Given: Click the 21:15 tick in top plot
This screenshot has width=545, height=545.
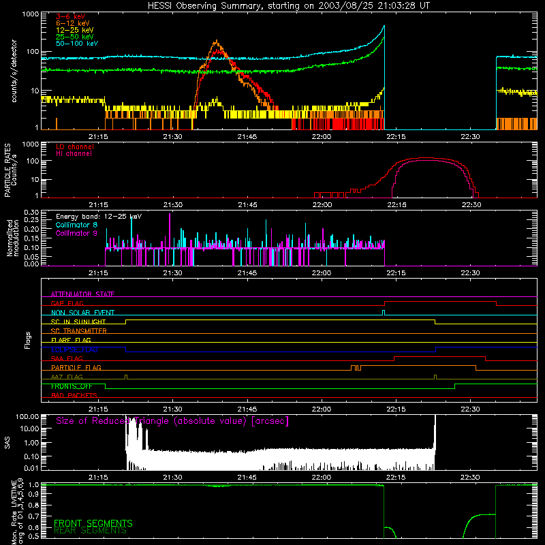Looking at the screenshot, I should (x=98, y=137).
